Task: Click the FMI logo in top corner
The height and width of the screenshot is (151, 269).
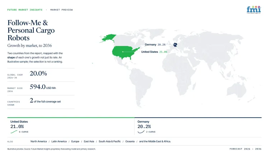Action: [254, 10]
